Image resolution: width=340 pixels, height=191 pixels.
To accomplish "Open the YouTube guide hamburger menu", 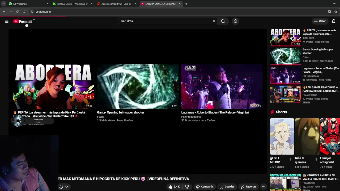I will (x=7, y=21).
